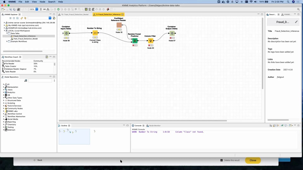Click the fuzzy search icon in Node Repository
Screen dimensions: 303x170
[x=26, y=81]
